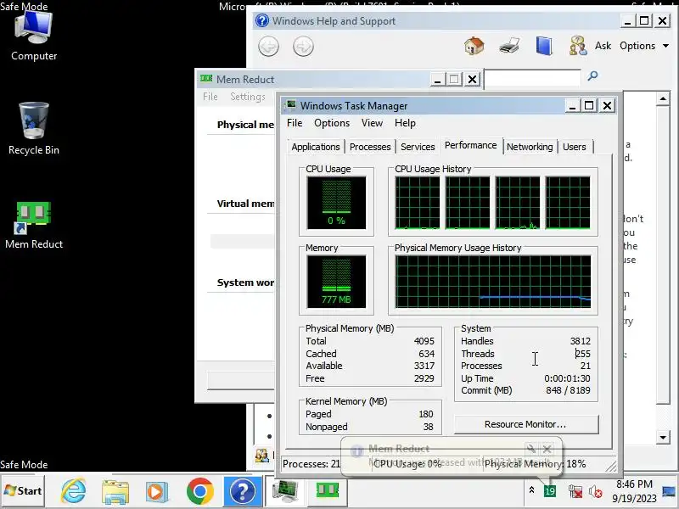Switch to Task Manager taskbar button
Image resolution: width=679 pixels, height=509 pixels.
pos(284,491)
